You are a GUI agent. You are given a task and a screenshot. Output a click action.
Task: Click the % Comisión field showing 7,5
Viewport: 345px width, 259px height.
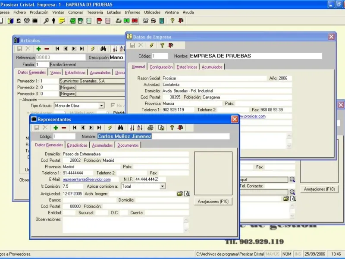tap(73, 186)
